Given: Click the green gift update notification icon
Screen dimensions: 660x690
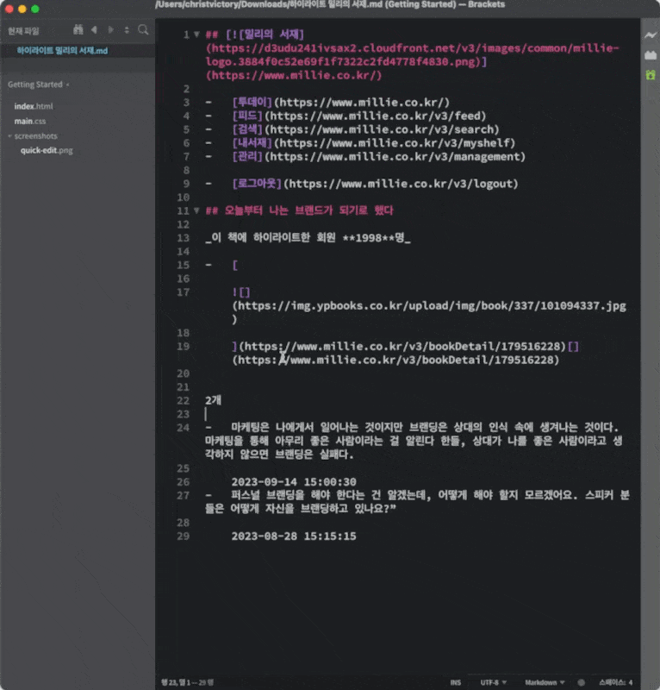Looking at the screenshot, I should click(x=651, y=75).
